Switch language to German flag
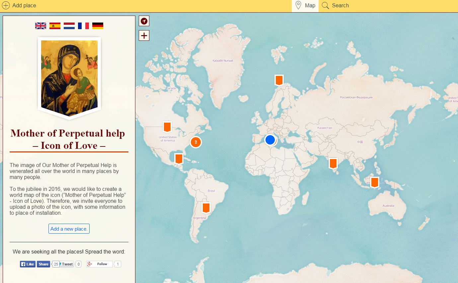This screenshot has width=458, height=283. click(98, 26)
